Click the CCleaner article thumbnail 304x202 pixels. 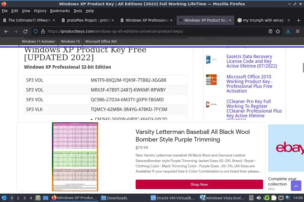pyautogui.click(x=211, y=104)
